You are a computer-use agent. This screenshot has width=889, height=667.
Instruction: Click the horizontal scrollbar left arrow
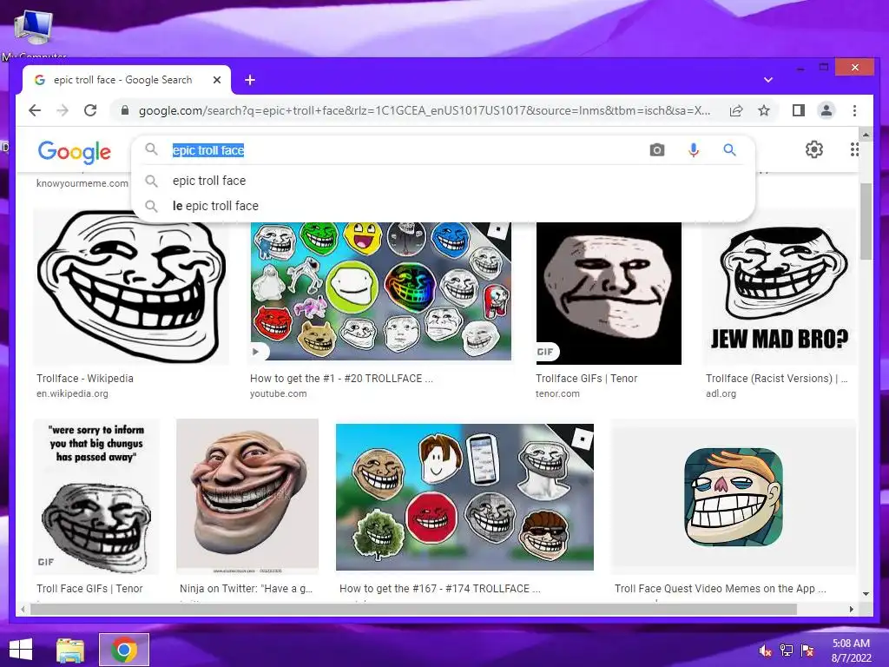(23, 609)
